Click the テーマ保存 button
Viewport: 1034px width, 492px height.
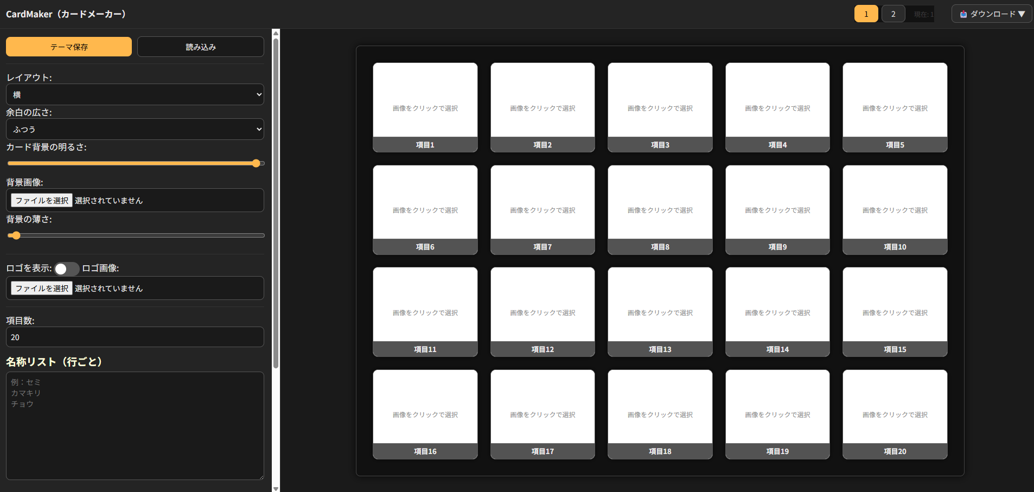(x=69, y=47)
